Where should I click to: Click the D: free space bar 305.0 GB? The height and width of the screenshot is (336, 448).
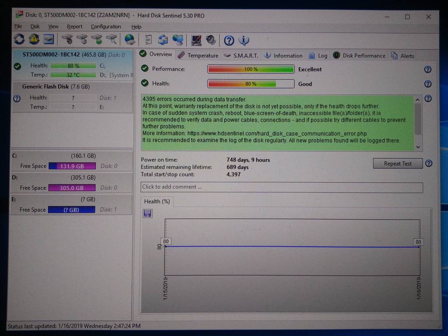pos(72,188)
